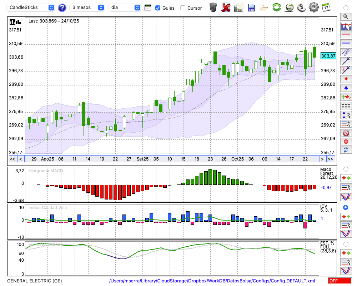Go to chart start with << button
357x286 pixels.
pos(12,159)
